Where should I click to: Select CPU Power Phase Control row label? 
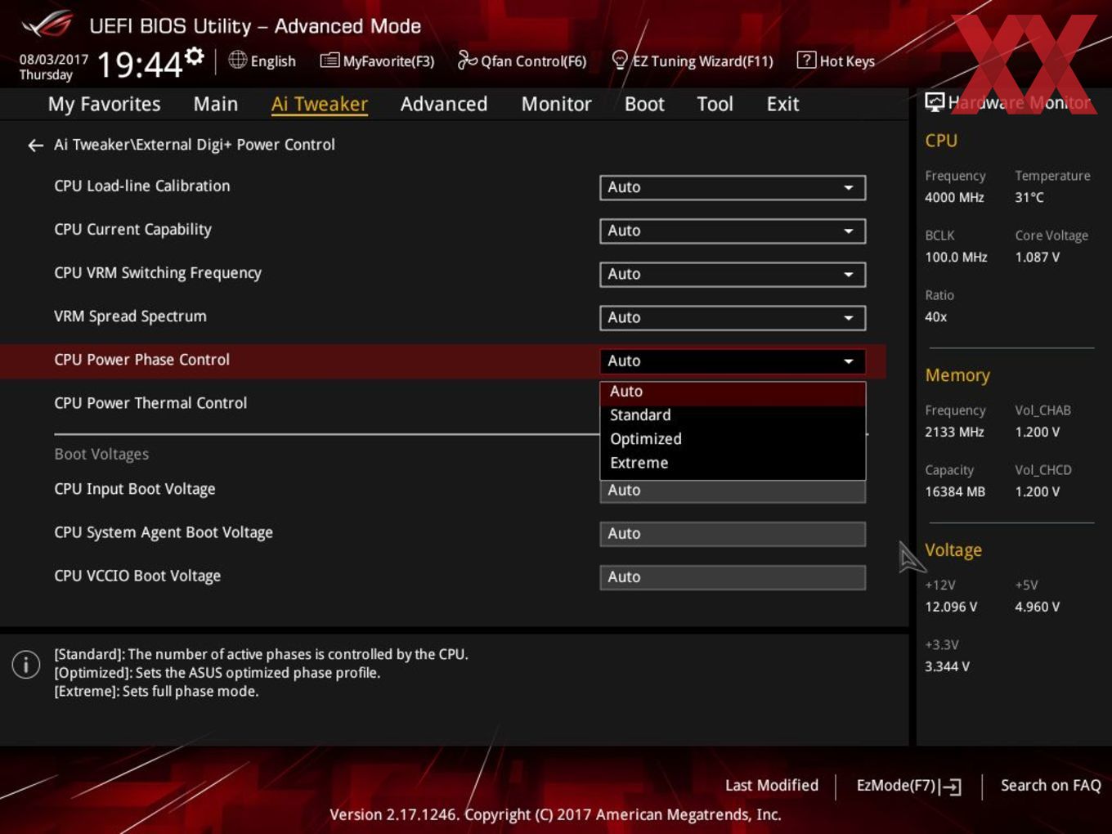click(x=141, y=360)
